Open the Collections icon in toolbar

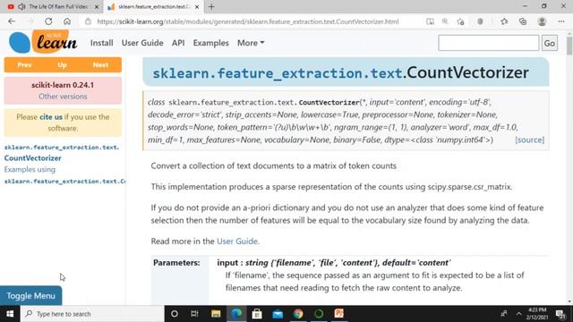523,21
